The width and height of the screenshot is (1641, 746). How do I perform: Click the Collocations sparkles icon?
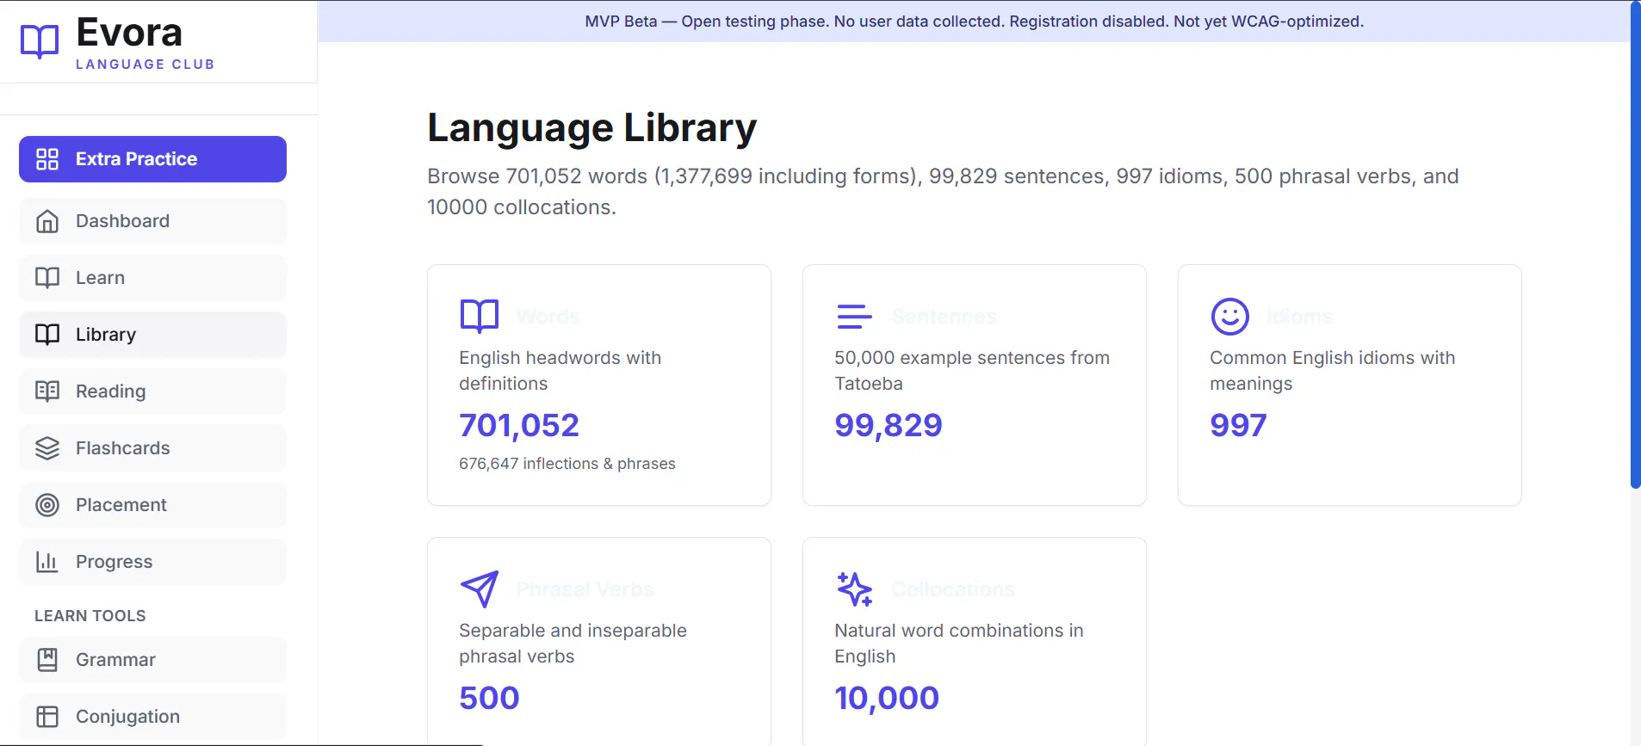(855, 589)
